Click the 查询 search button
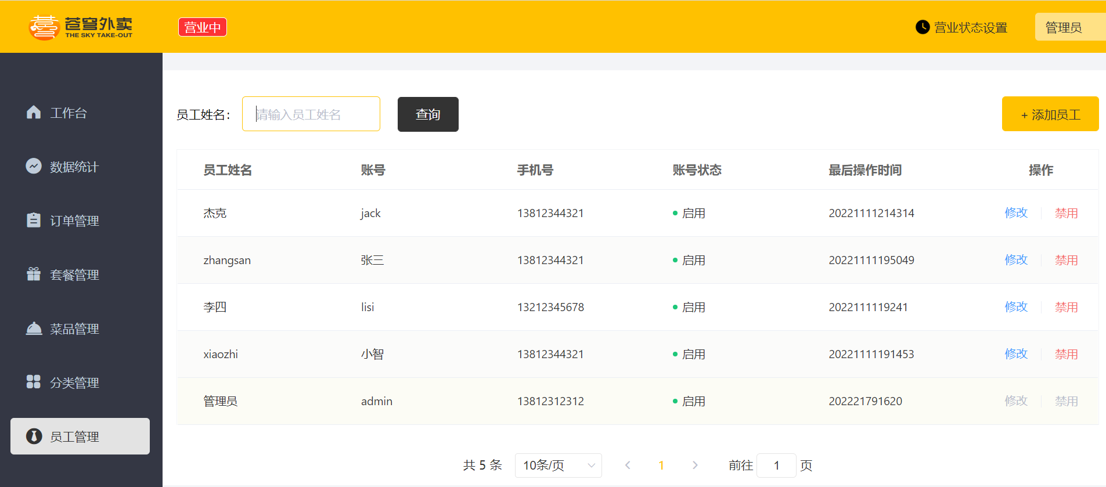Image resolution: width=1106 pixels, height=487 pixels. pos(428,114)
